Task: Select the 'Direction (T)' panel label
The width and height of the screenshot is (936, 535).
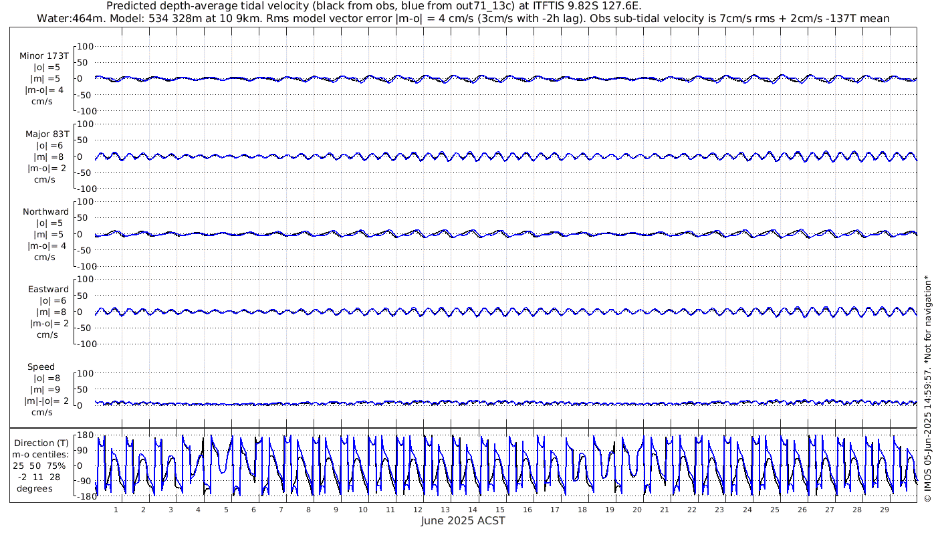Action: [x=41, y=443]
